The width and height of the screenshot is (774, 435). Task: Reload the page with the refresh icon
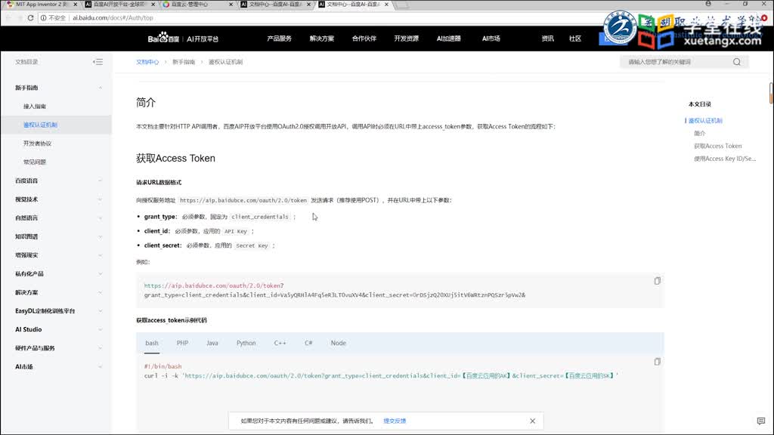point(30,18)
